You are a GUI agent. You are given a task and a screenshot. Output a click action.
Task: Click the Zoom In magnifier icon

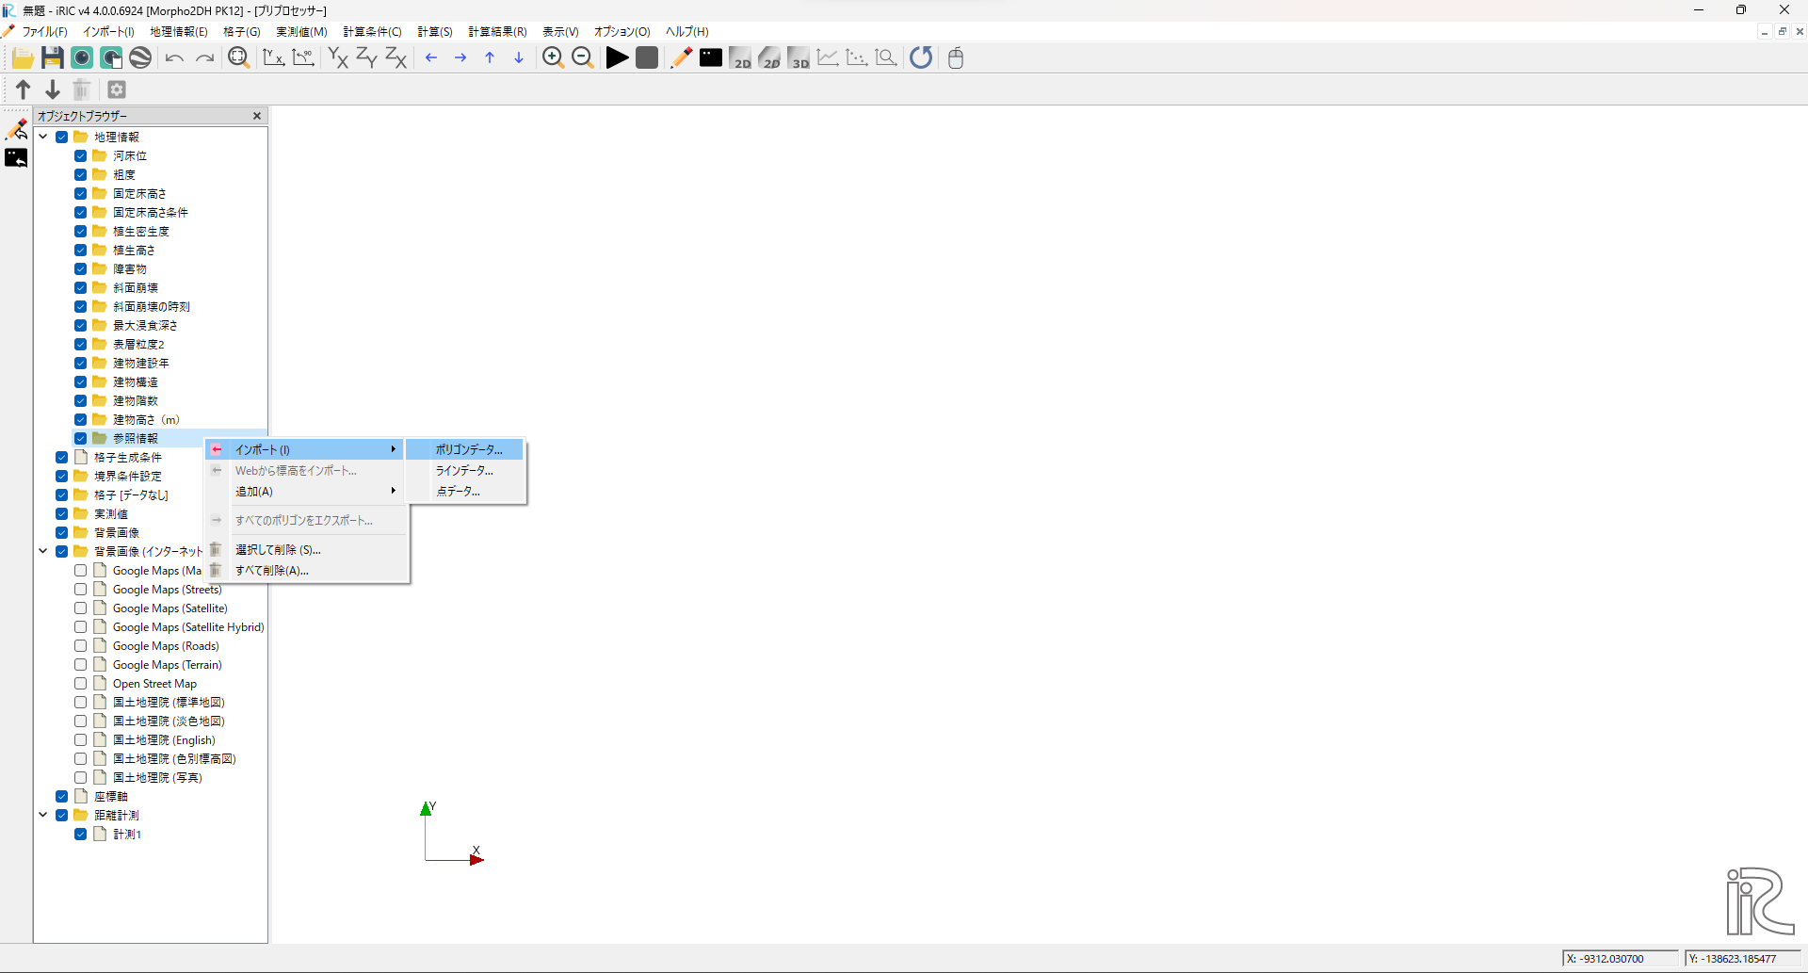point(553,58)
